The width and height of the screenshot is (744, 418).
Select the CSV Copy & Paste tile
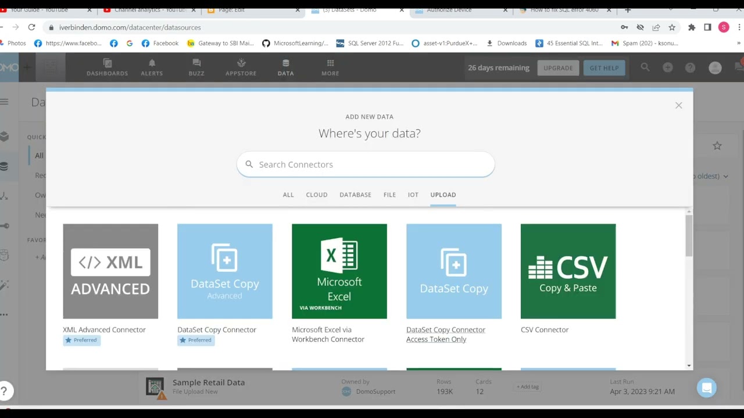point(568,271)
